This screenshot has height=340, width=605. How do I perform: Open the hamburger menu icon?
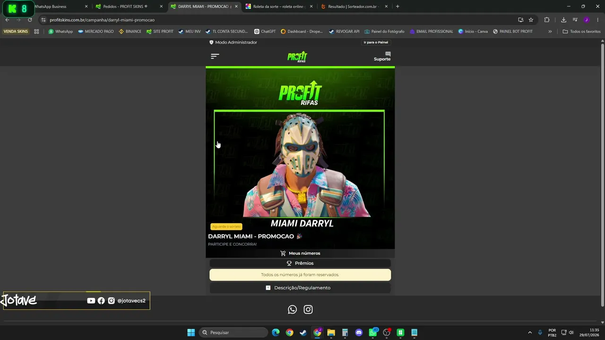tap(215, 56)
